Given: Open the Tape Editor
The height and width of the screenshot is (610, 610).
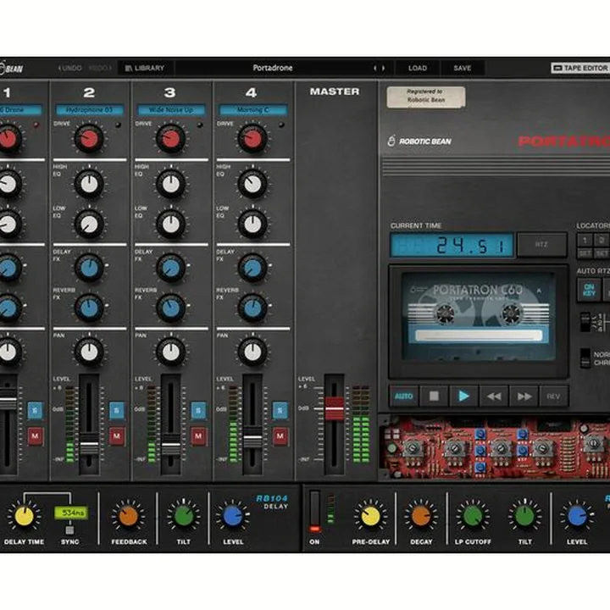Looking at the screenshot, I should (580, 68).
